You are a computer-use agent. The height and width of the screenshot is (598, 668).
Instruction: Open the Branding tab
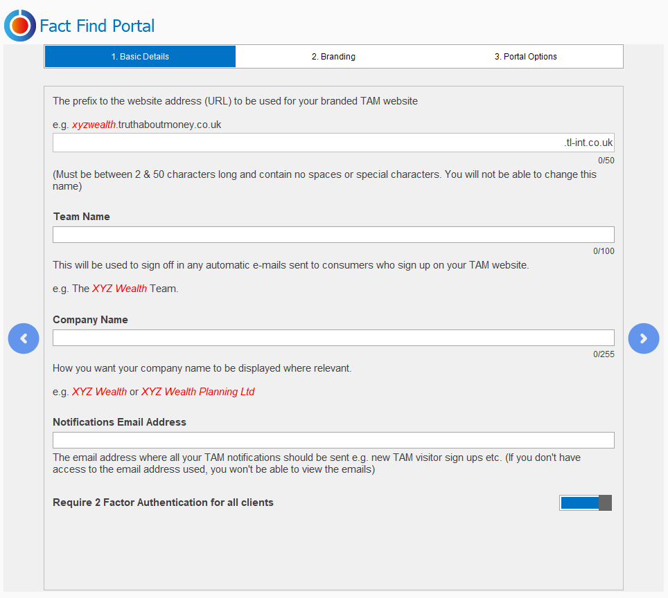(333, 57)
